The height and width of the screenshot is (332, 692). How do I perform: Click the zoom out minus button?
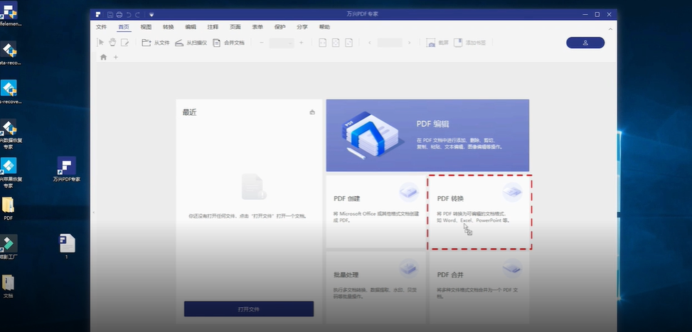[262, 43]
